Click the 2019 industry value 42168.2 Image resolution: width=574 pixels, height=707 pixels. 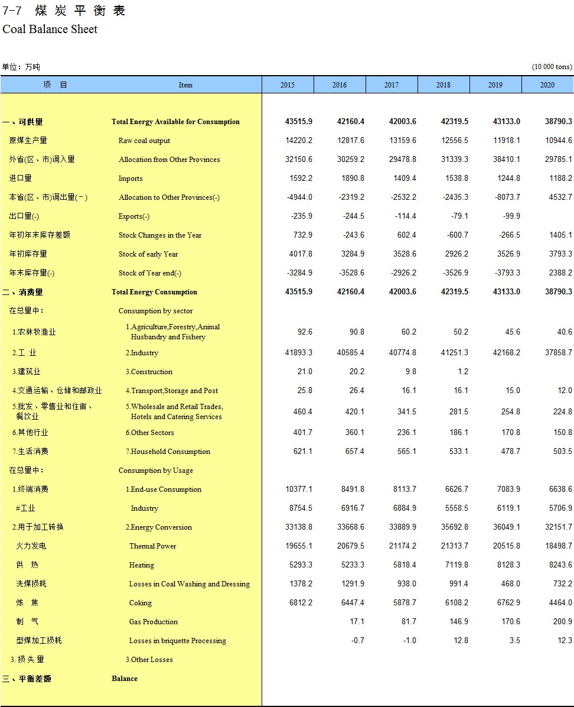click(x=507, y=353)
